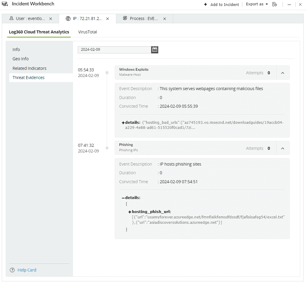This screenshot has width=307, height=290.
Task: Expand details under Windows Exploits
Action: pos(123,122)
